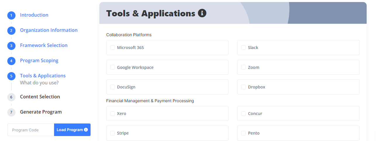Screen dimensions: 376x141
Task: Click the step 6 numbered circle
Action: pos(11,97)
